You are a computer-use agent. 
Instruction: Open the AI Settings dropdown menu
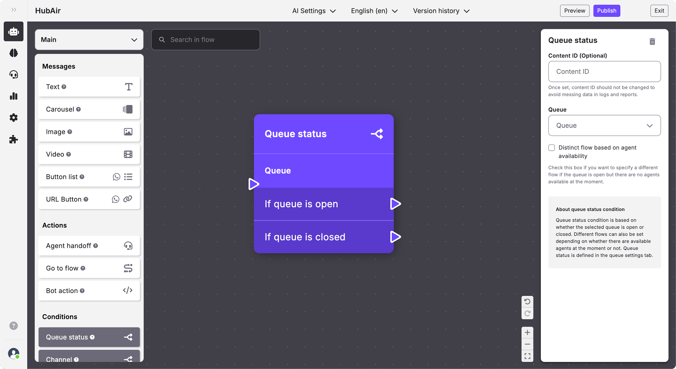coord(314,11)
